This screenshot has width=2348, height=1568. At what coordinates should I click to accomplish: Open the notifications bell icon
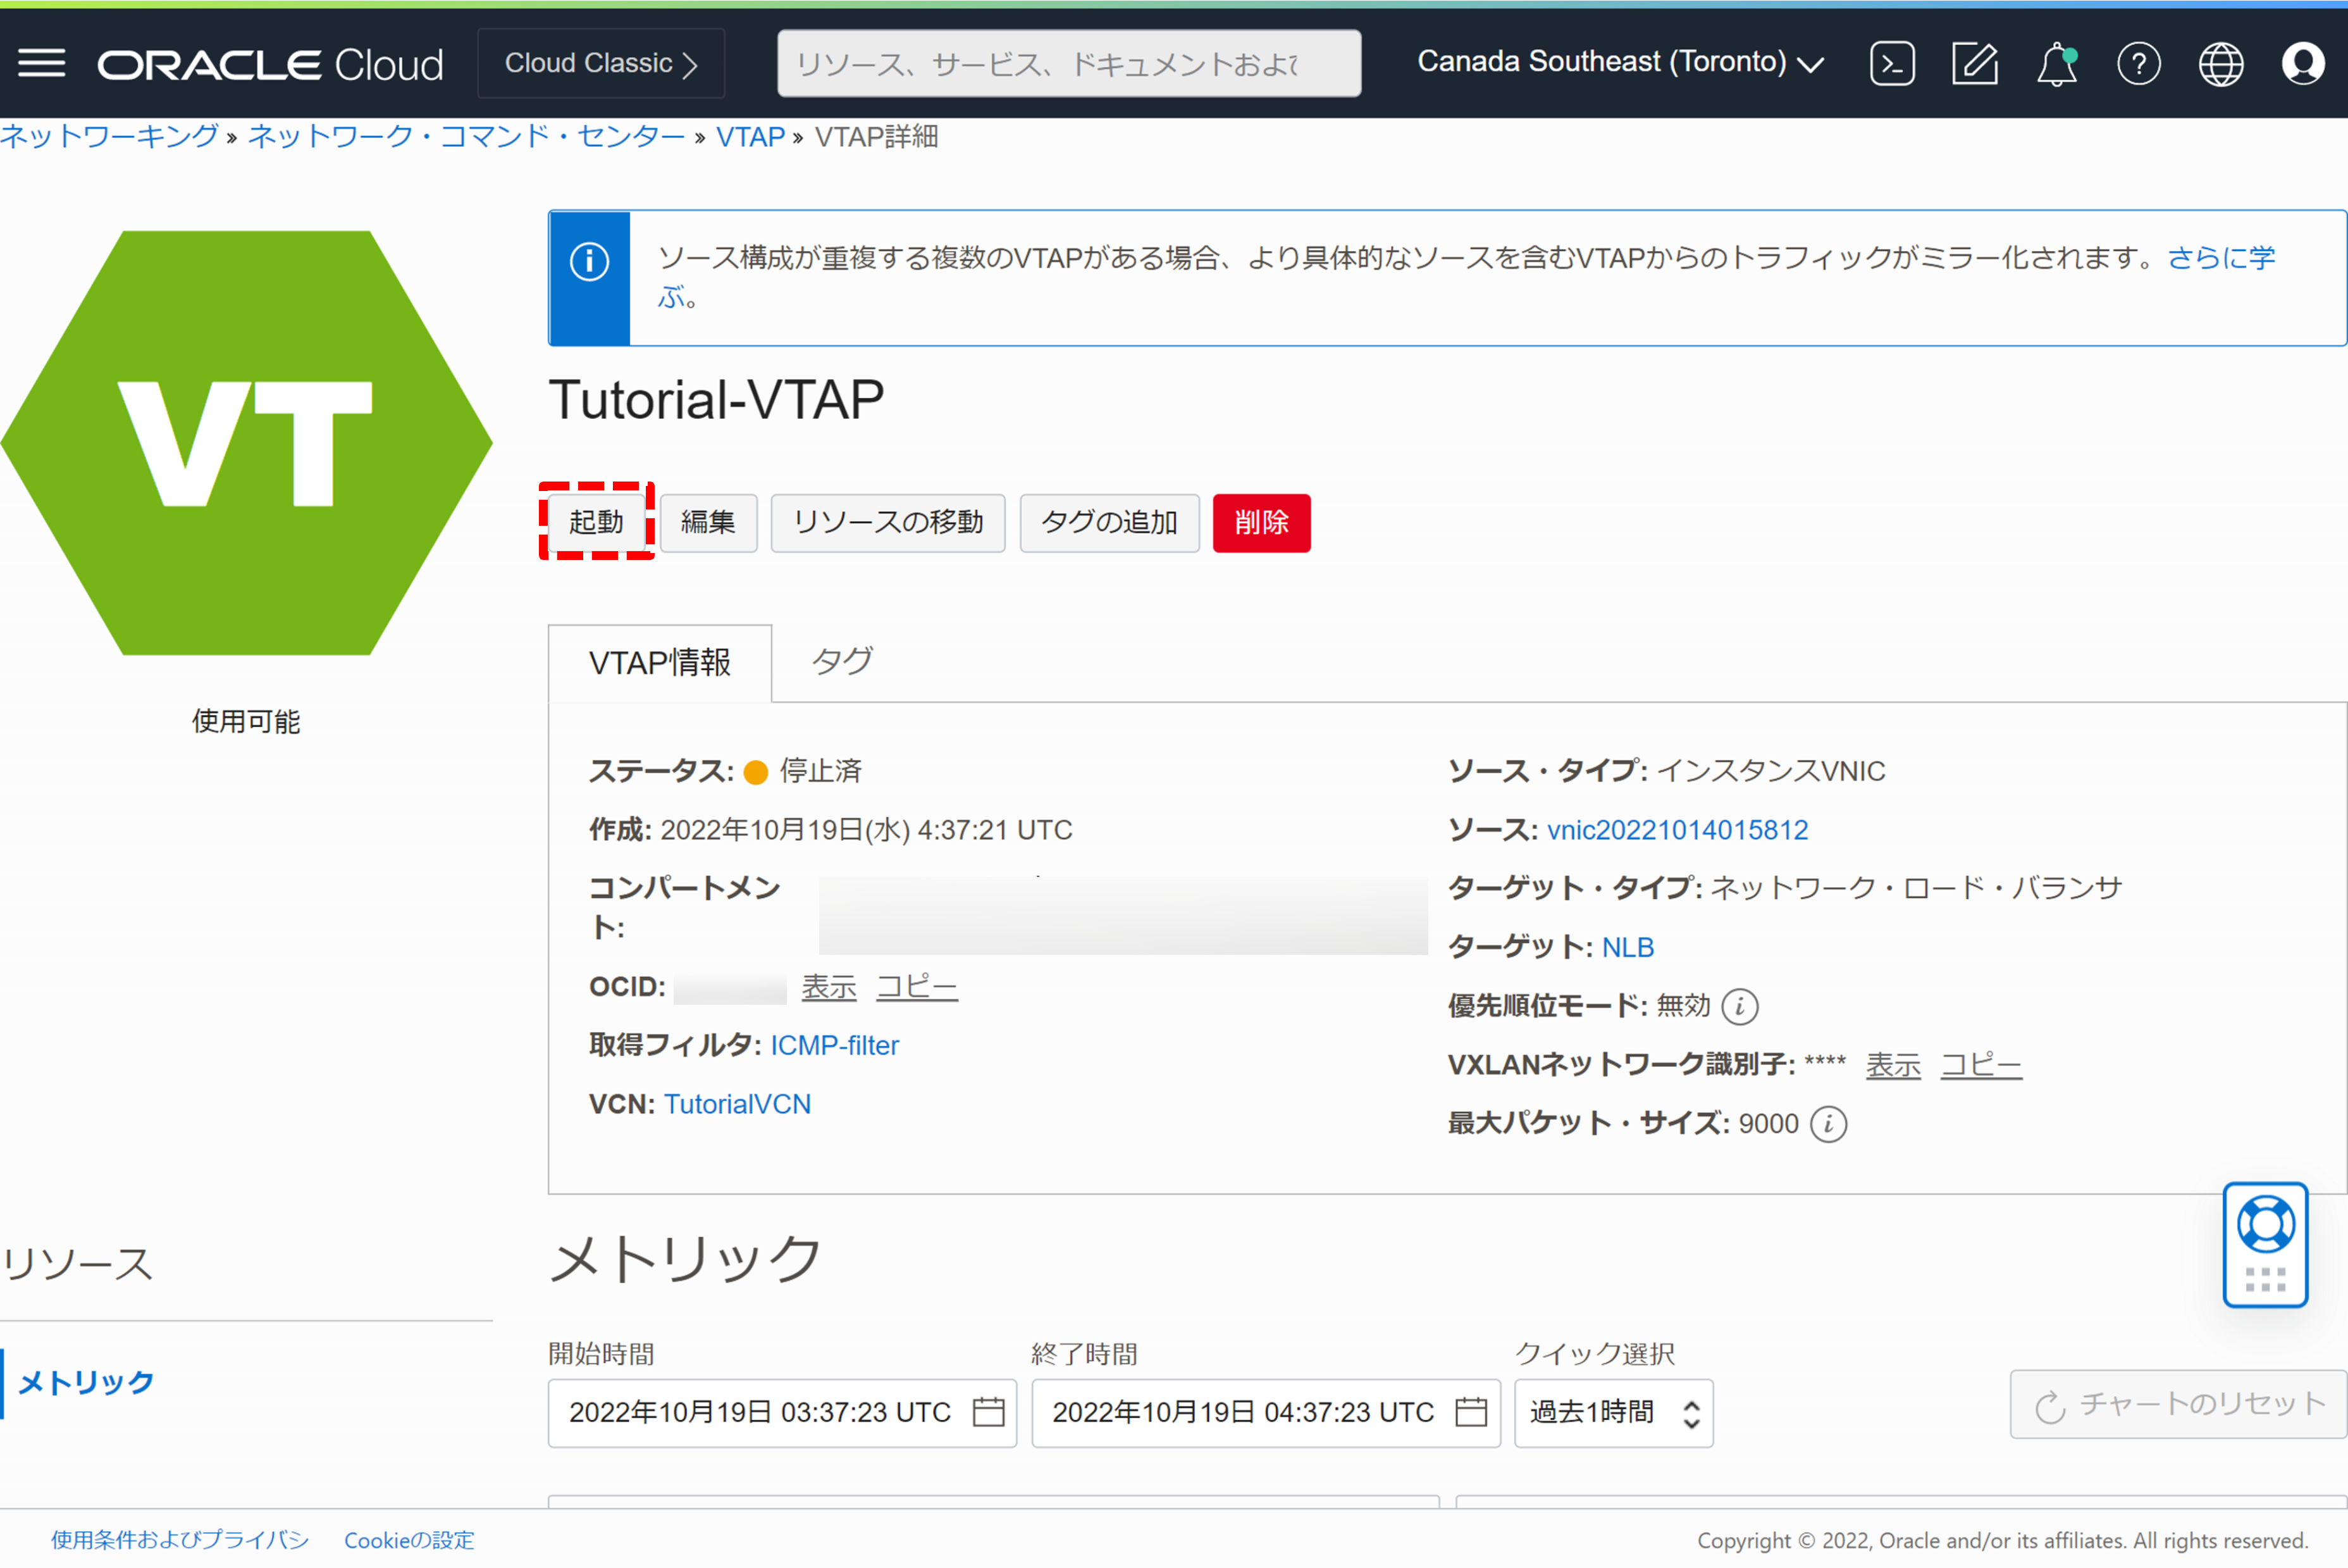click(2057, 64)
